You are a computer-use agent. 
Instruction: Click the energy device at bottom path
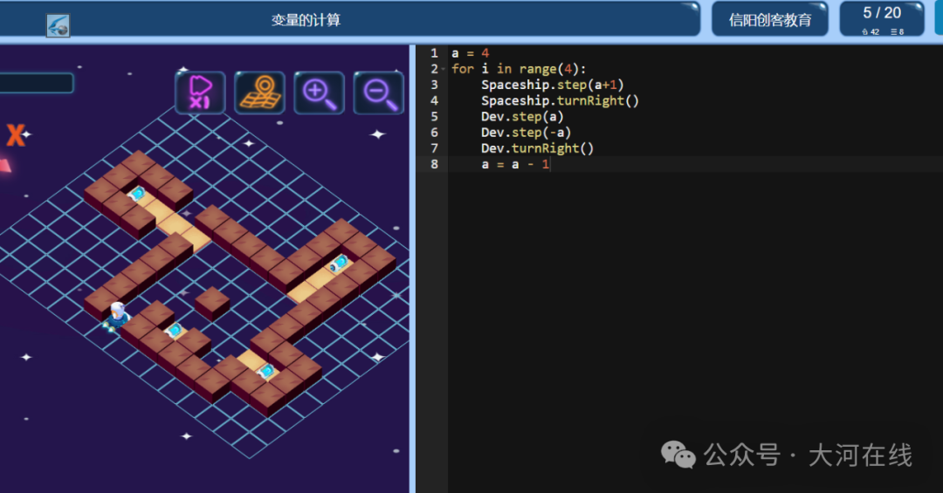click(x=266, y=371)
